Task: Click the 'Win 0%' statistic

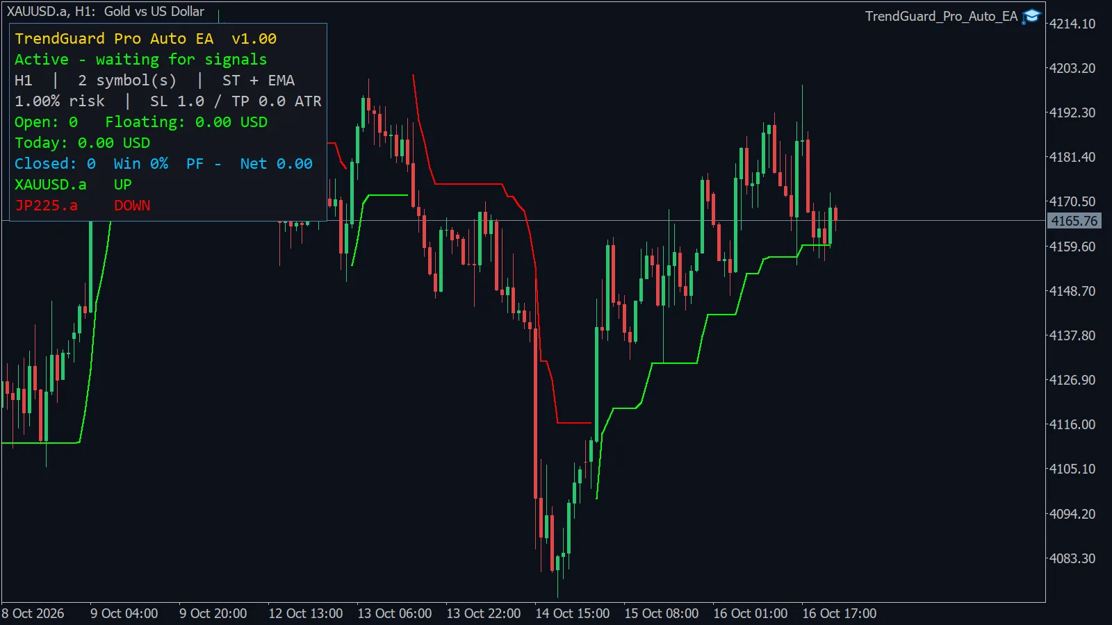Action: pos(141,164)
